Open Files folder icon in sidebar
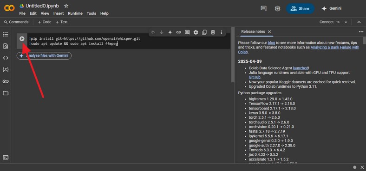 (6, 93)
